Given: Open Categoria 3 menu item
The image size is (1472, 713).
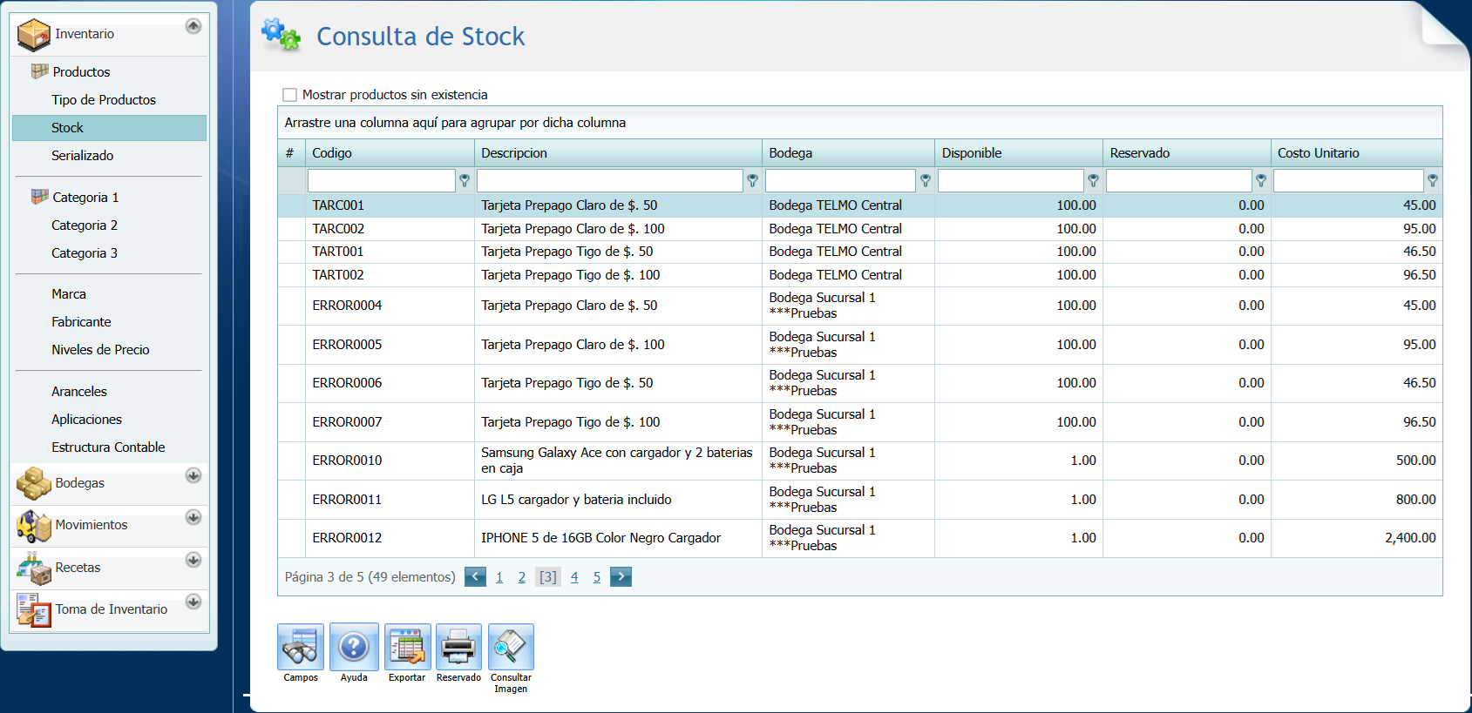Looking at the screenshot, I should coord(85,253).
